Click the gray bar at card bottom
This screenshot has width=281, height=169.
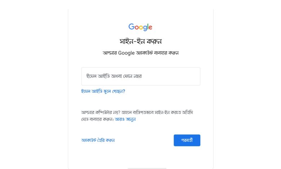[x=147, y=168]
